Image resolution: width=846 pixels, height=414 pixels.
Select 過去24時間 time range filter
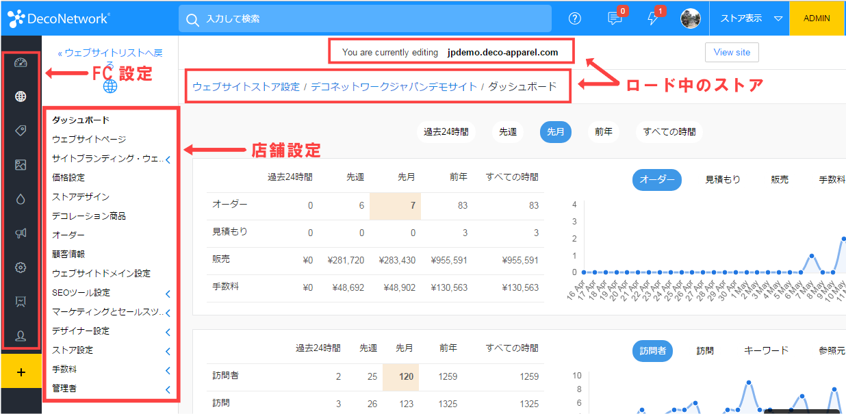446,132
